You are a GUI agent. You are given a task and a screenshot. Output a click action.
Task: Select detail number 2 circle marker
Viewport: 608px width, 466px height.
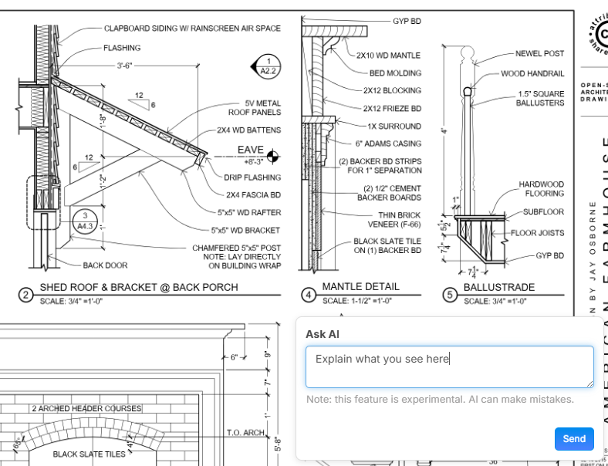tap(25, 295)
